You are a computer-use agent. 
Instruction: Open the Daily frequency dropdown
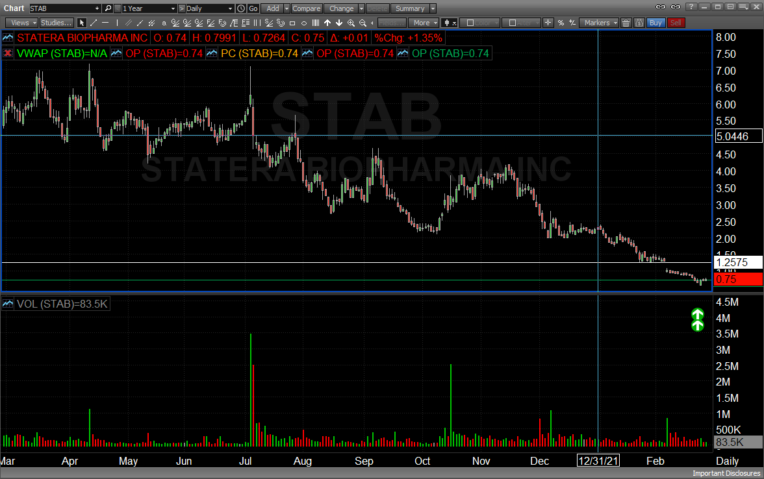(230, 8)
